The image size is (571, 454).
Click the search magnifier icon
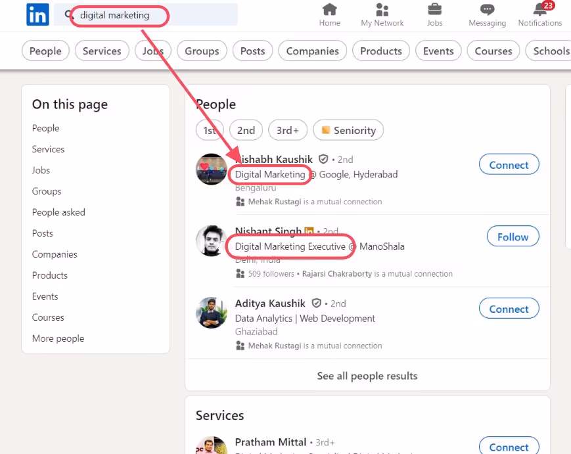point(69,14)
